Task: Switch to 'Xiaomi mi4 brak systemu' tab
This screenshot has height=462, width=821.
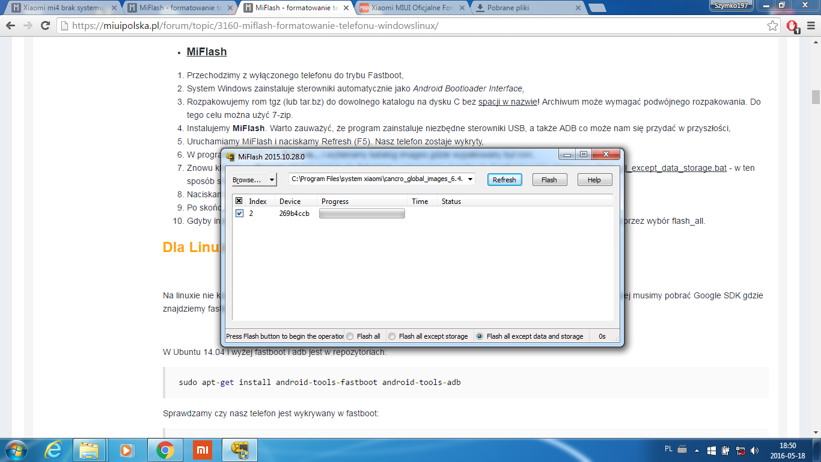Action: tap(63, 8)
